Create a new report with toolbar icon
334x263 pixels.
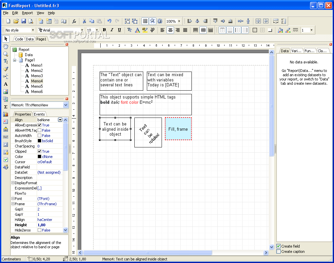[x=8, y=21]
